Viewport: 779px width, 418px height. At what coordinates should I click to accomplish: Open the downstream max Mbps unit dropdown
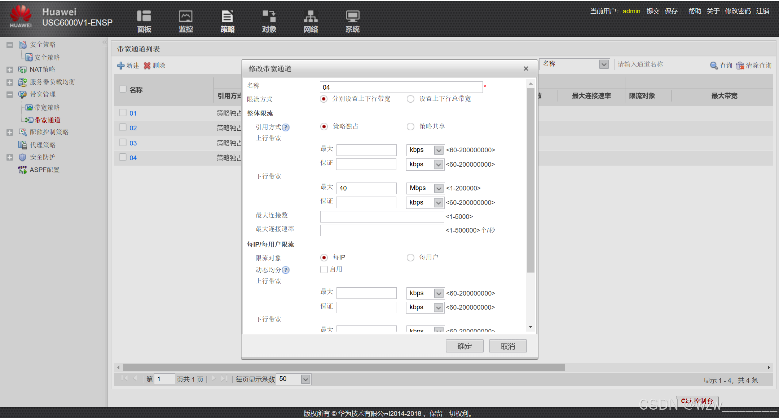tap(438, 188)
